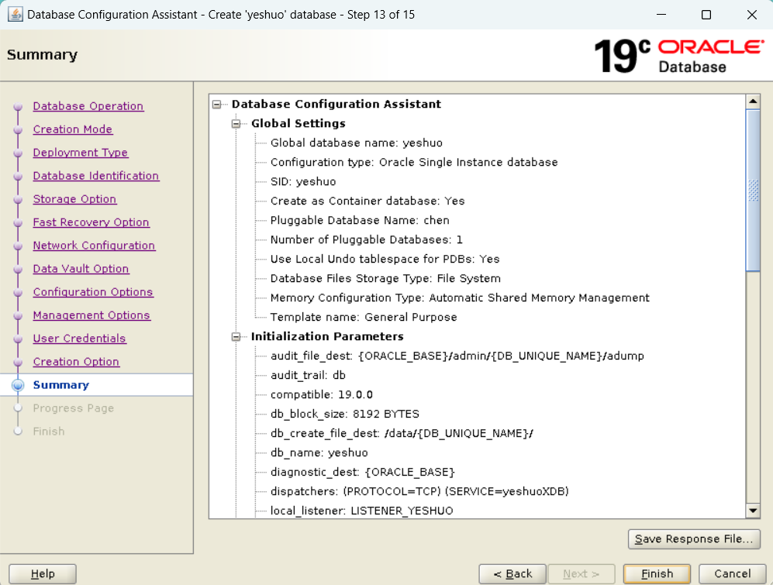Select the 'Global database name: yeshuo' row
The width and height of the screenshot is (773, 585).
pos(357,143)
